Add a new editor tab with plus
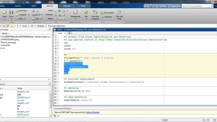Viewport: 217px width, 122px height. tap(70, 33)
